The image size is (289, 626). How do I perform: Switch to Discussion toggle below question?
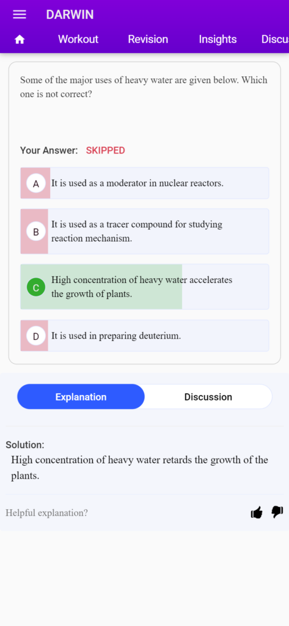tap(208, 397)
